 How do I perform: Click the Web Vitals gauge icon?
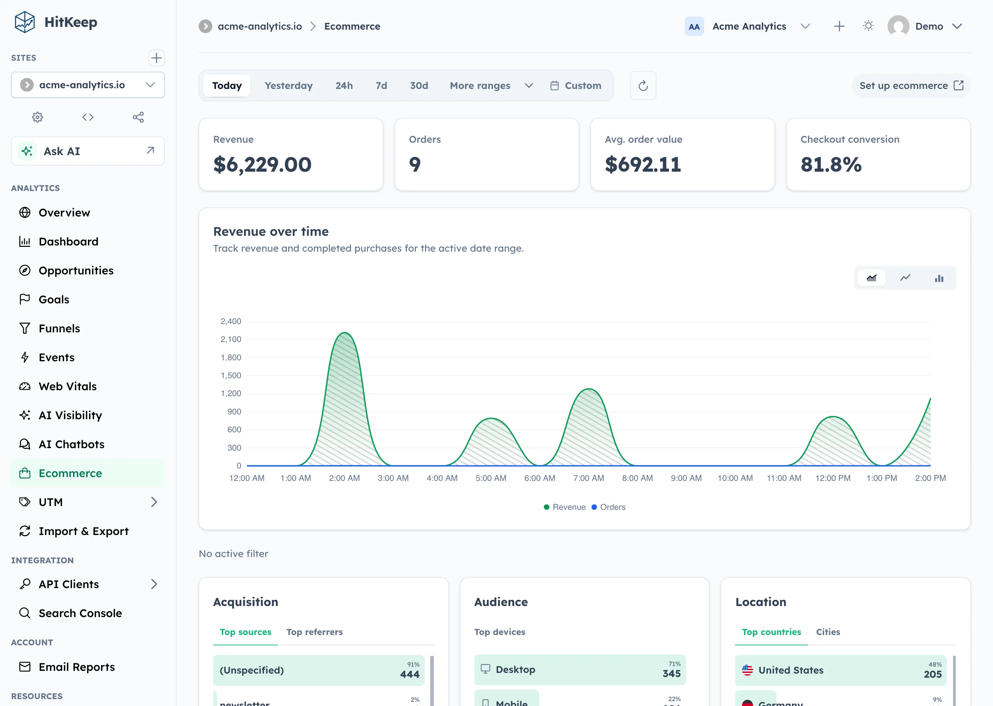coord(25,386)
